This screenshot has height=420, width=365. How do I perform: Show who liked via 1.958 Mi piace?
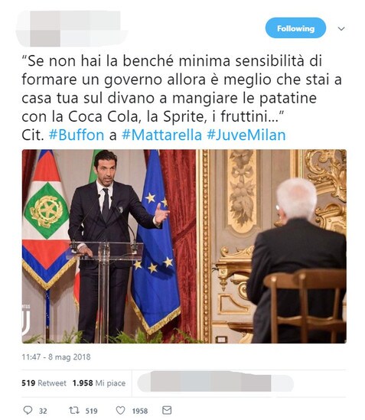pos(99,383)
